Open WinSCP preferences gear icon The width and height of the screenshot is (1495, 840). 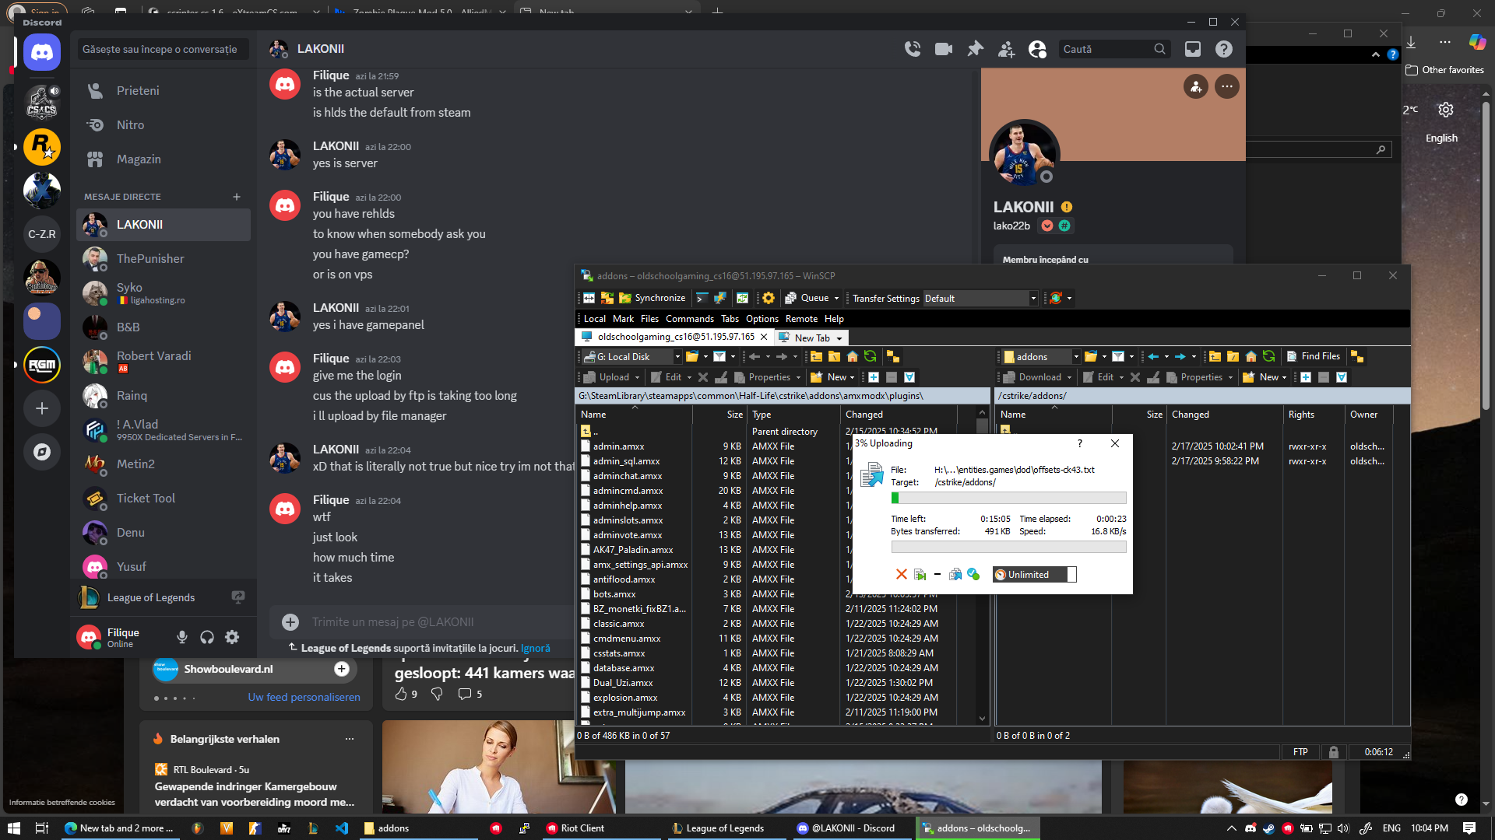click(769, 298)
